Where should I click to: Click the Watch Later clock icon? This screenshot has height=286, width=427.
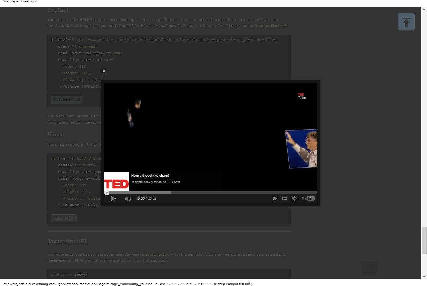click(x=275, y=198)
